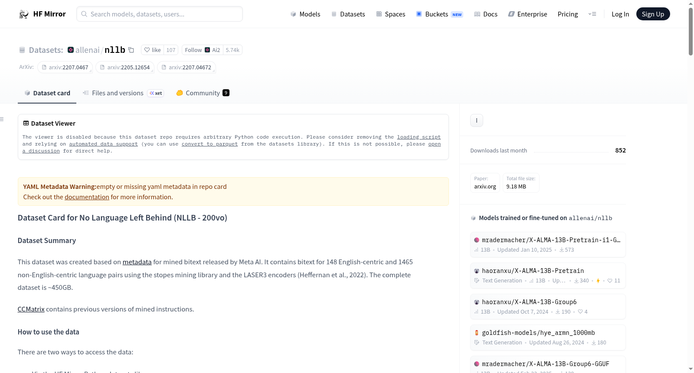Select the Dataset card tab
This screenshot has height=373, width=694.
47,93
